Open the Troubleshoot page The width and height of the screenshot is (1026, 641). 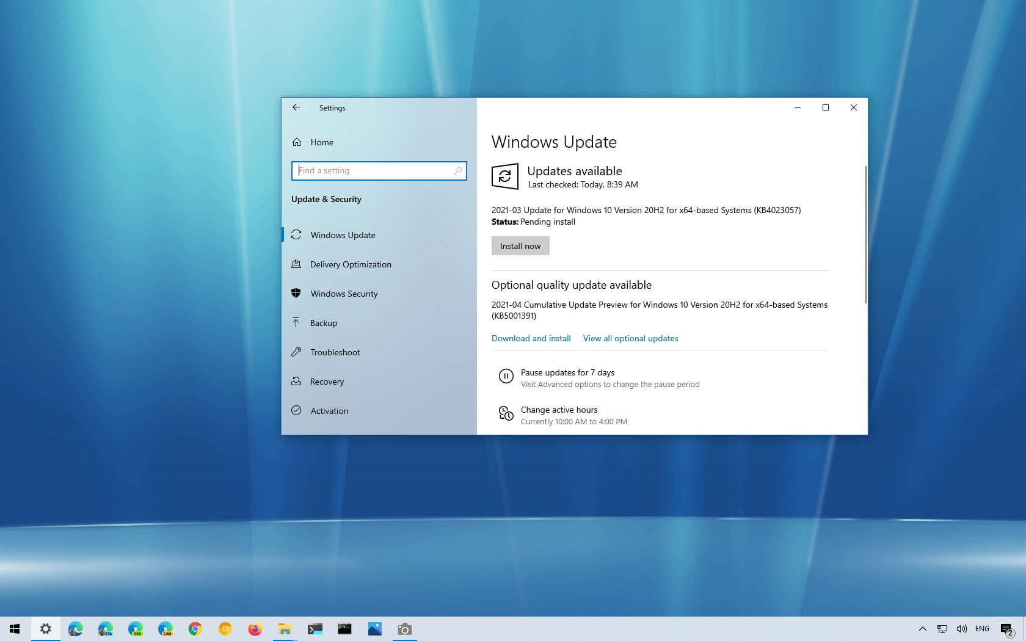pos(379,352)
